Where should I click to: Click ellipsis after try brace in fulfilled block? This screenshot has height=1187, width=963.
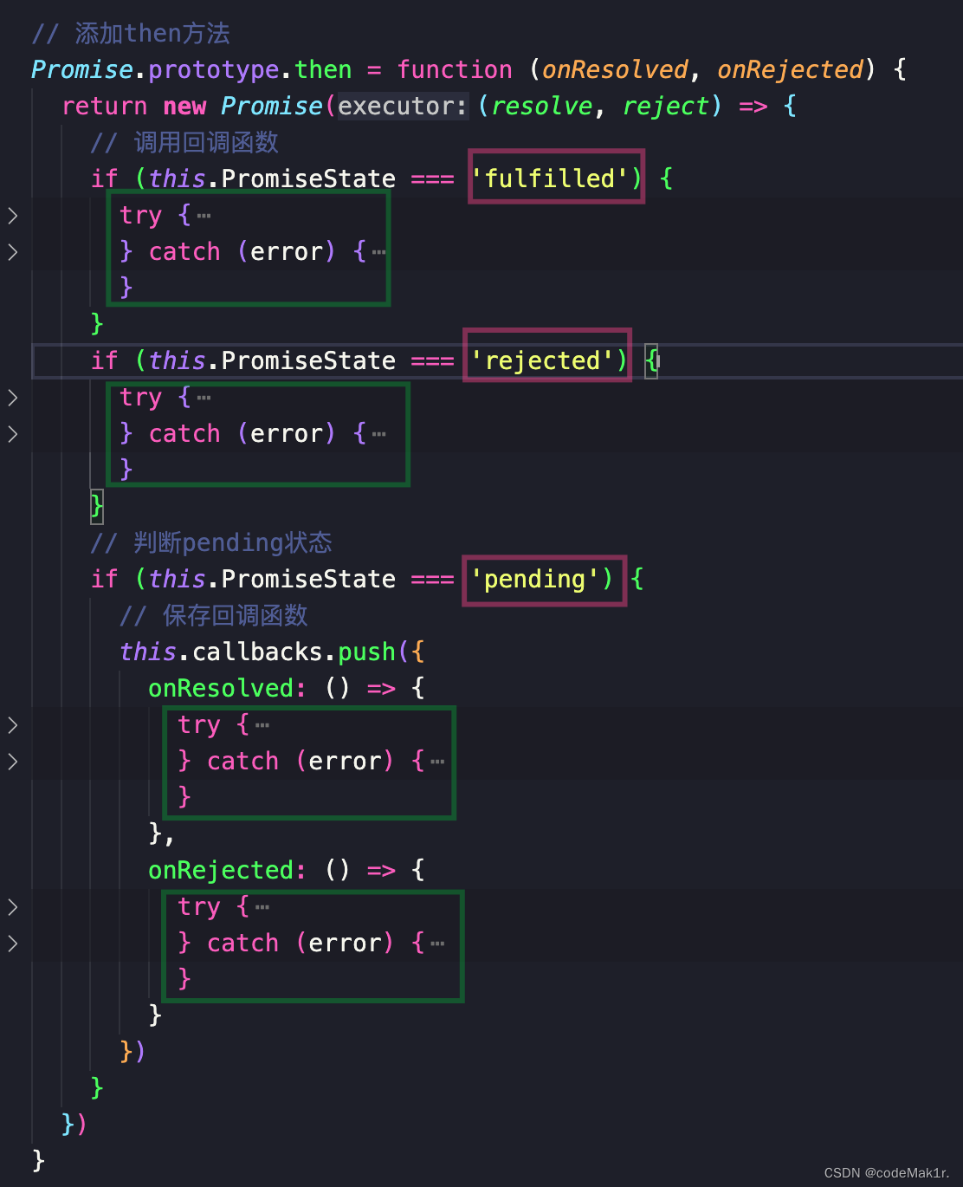click(204, 216)
